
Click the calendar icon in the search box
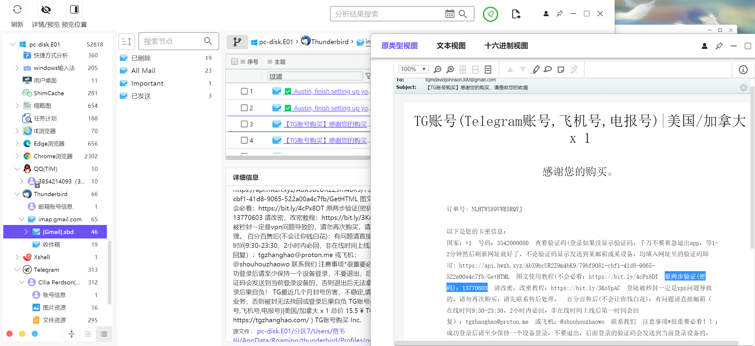(x=450, y=14)
